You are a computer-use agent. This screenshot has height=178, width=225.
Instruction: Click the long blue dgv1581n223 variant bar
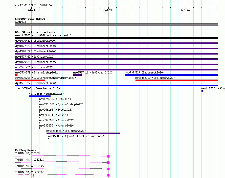point(116,86)
